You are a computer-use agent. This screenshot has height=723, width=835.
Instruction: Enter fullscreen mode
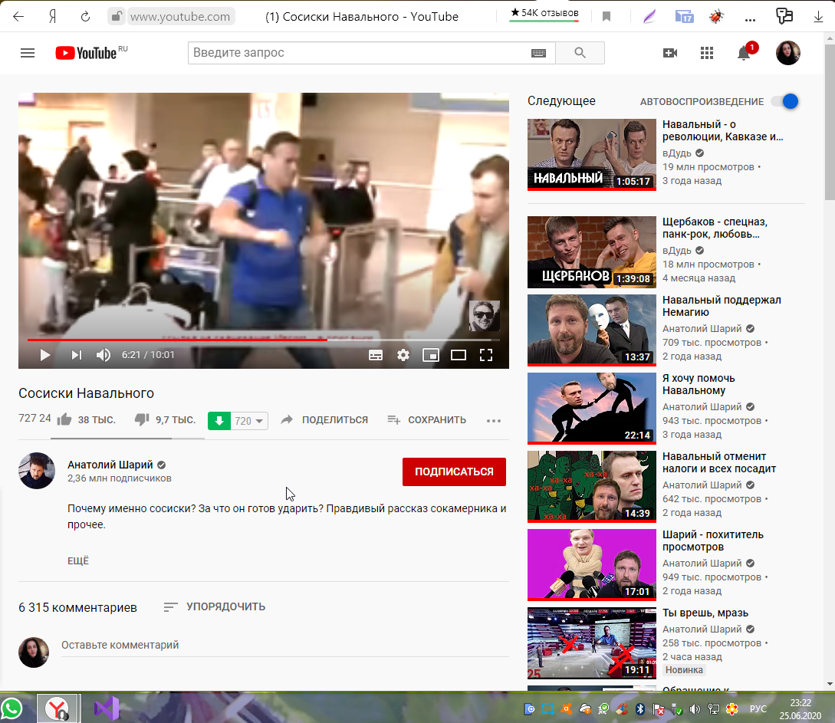click(x=485, y=355)
